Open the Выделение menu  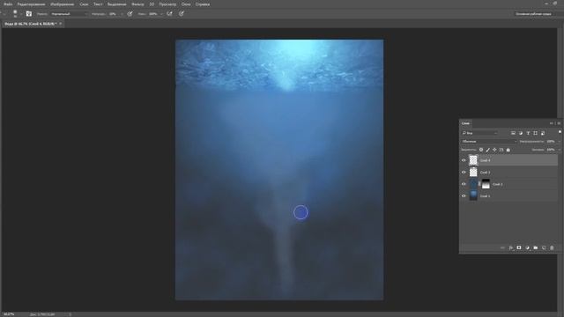tap(117, 4)
